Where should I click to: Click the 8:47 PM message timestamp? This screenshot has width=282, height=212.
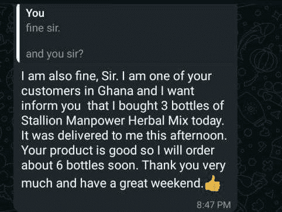pos(214,205)
